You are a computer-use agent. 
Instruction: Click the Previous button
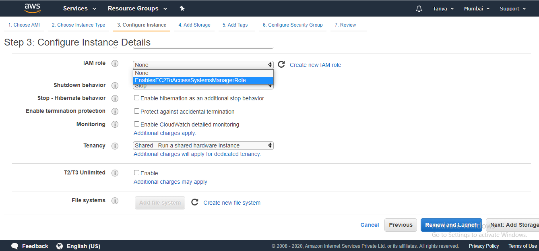(401, 225)
